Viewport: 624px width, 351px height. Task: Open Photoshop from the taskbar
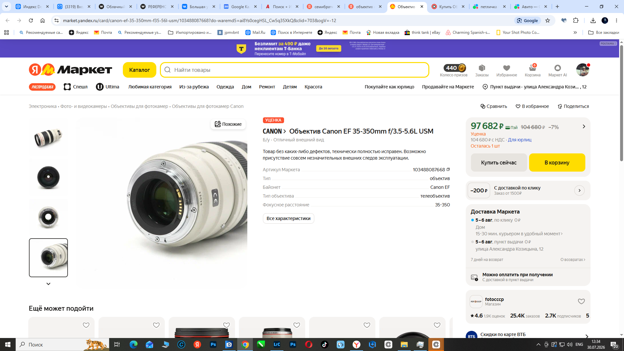213,344
